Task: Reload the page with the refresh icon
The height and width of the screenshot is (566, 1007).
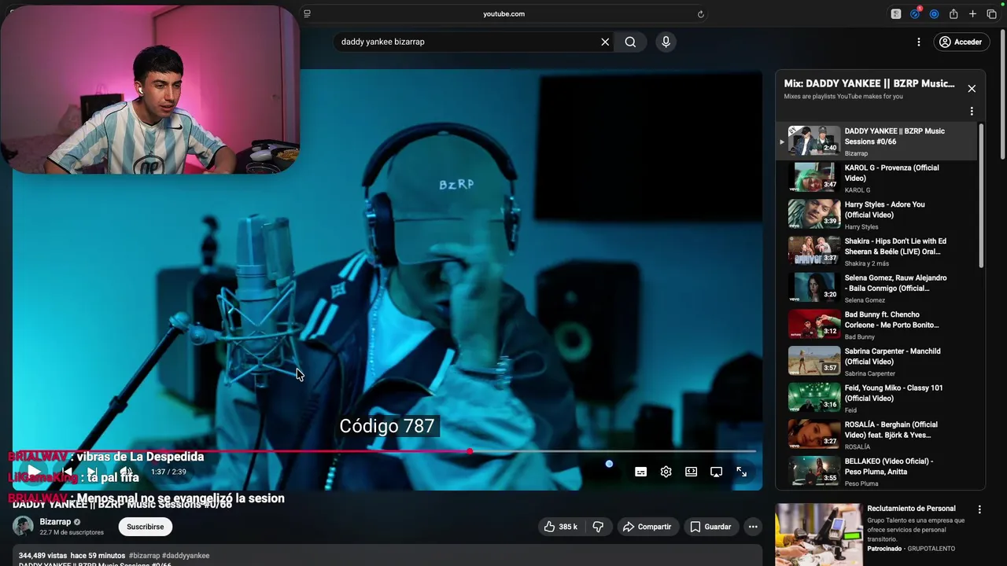Action: [700, 13]
